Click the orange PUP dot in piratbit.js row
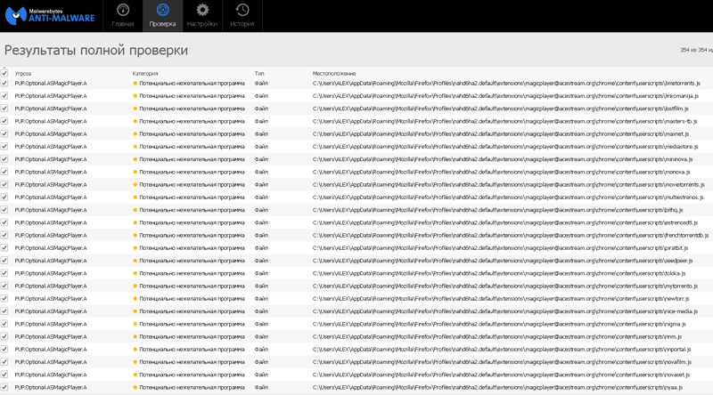 (135, 248)
